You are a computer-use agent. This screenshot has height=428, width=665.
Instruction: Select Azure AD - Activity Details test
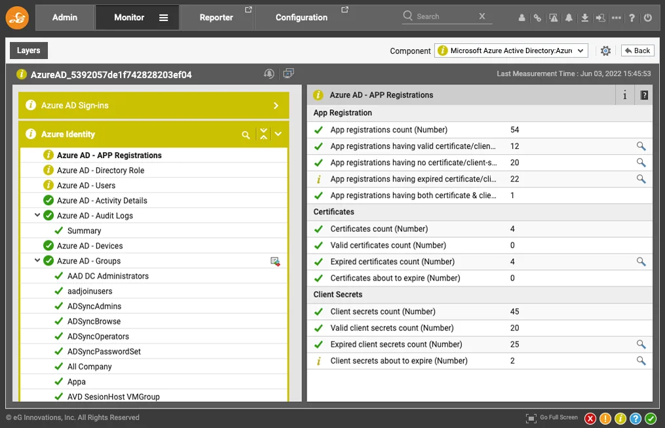pos(102,201)
